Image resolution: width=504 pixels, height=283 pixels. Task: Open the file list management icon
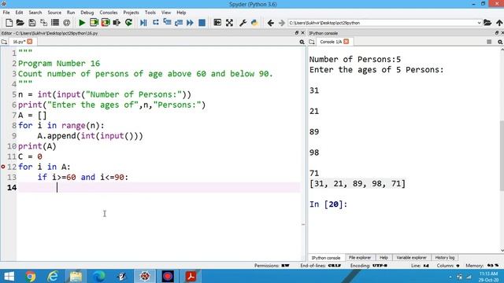click(x=55, y=23)
